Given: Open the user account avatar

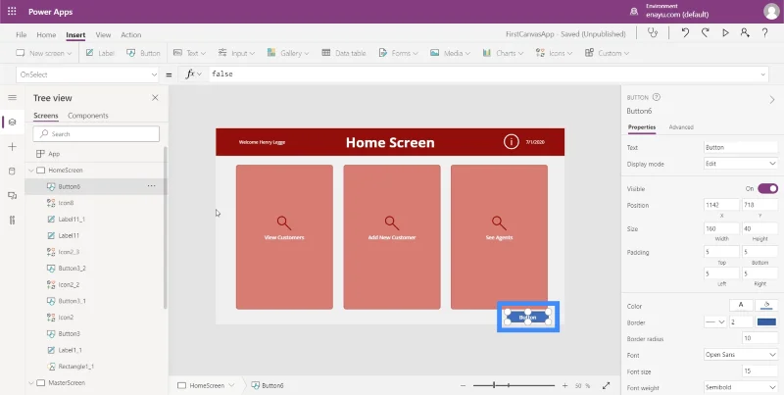Looking at the screenshot, I should pos(771,12).
